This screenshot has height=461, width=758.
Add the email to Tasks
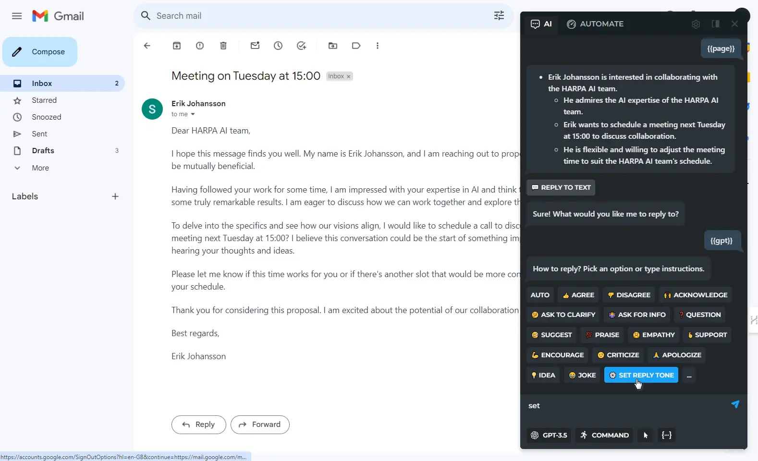301,46
